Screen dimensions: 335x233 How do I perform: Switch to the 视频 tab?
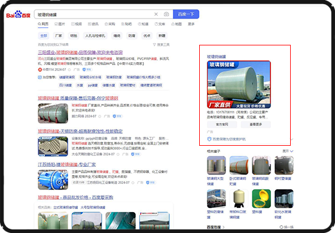pos(77,24)
